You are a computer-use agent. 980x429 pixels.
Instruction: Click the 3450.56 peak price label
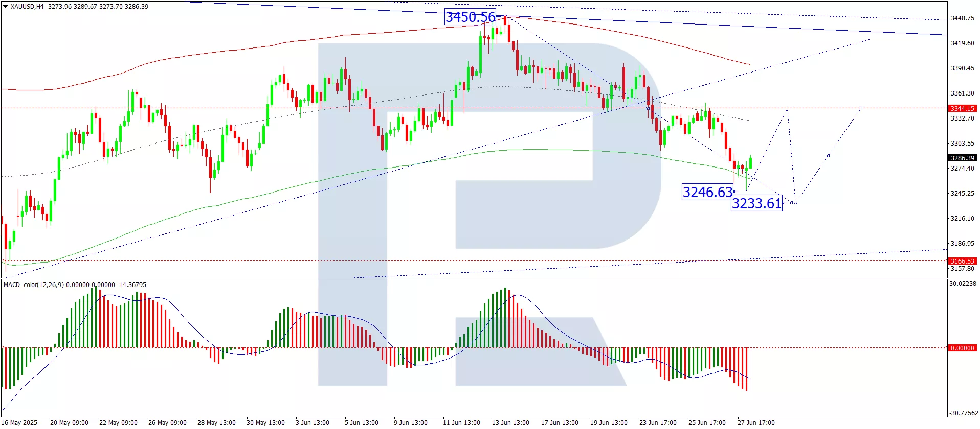tap(470, 17)
